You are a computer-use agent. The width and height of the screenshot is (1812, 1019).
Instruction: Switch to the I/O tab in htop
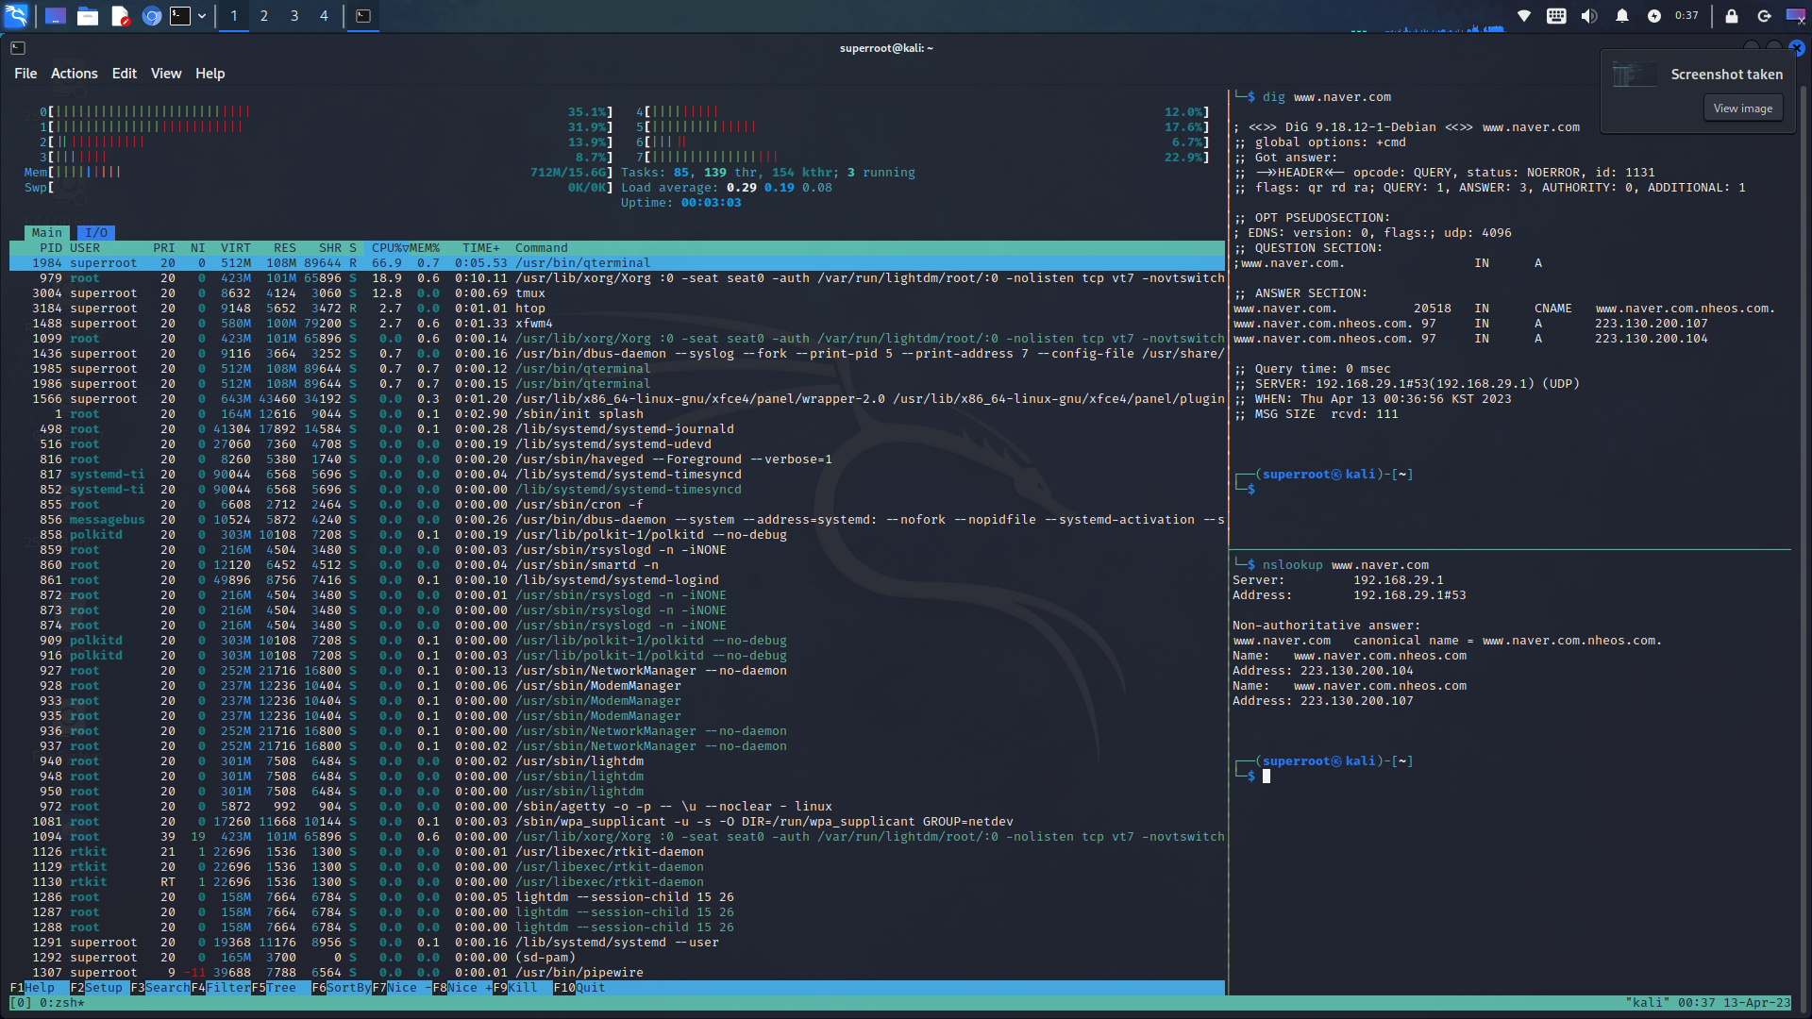tap(95, 232)
